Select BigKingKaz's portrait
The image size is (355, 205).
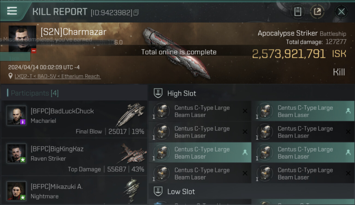(x=16, y=153)
